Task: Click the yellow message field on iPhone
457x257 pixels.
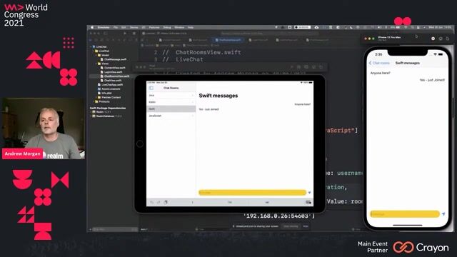Action: (x=405, y=214)
